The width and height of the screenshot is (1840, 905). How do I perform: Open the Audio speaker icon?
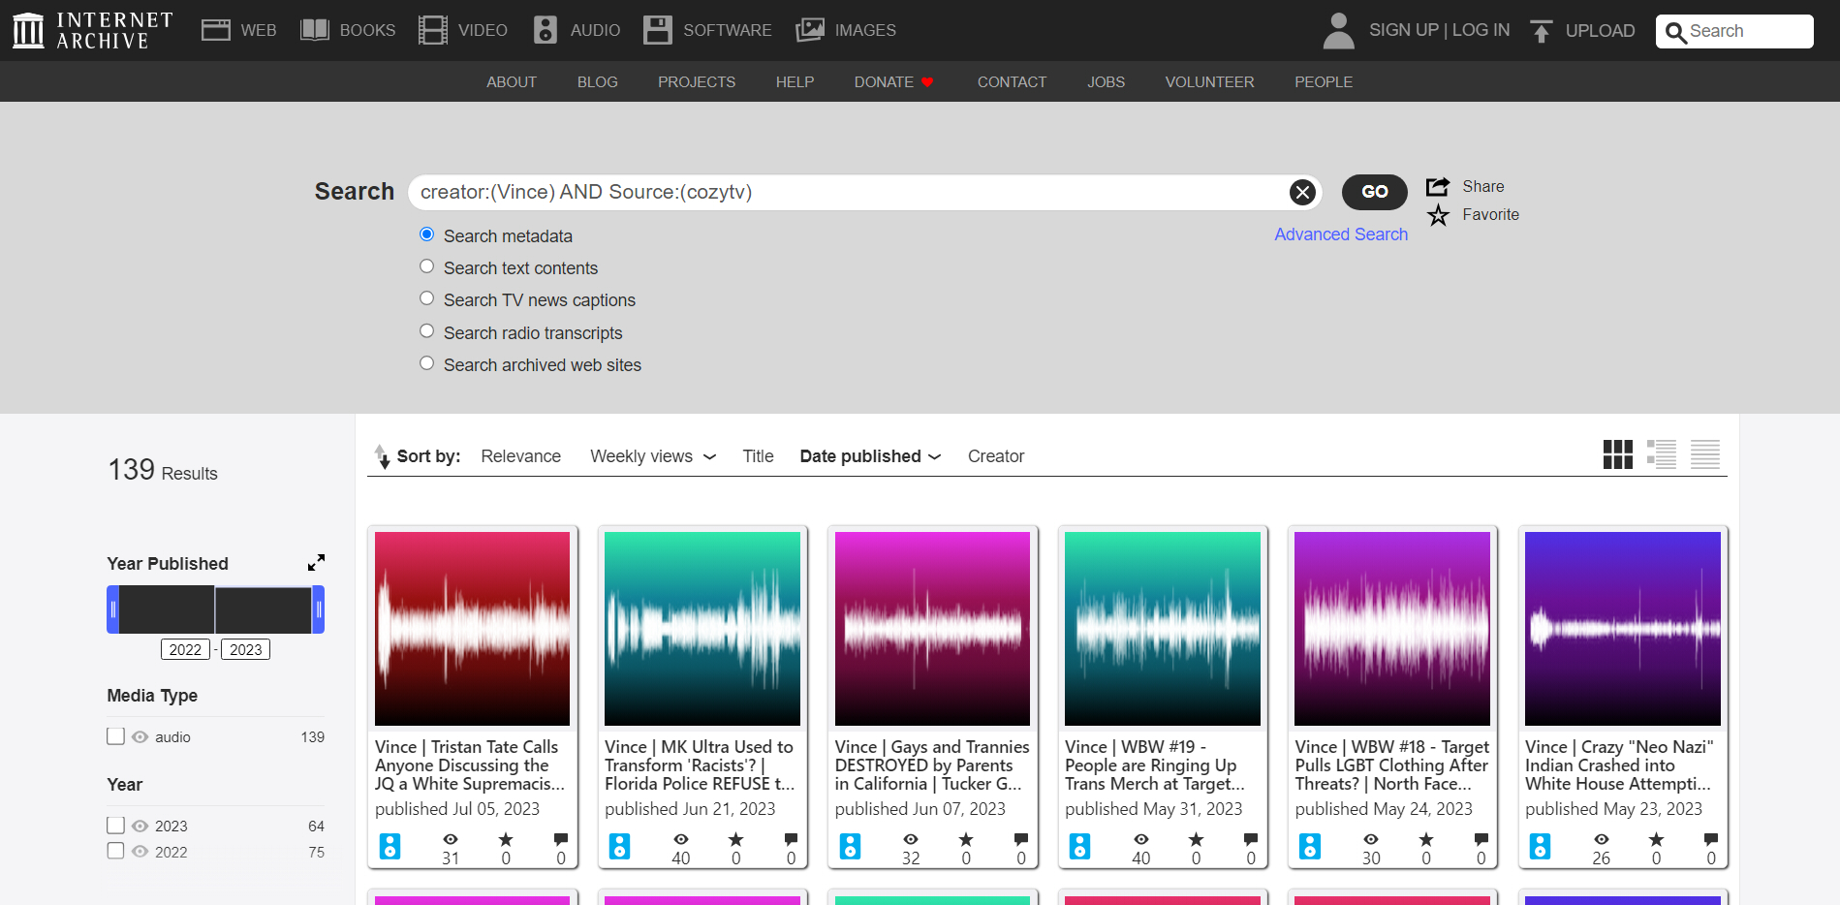pos(546,30)
